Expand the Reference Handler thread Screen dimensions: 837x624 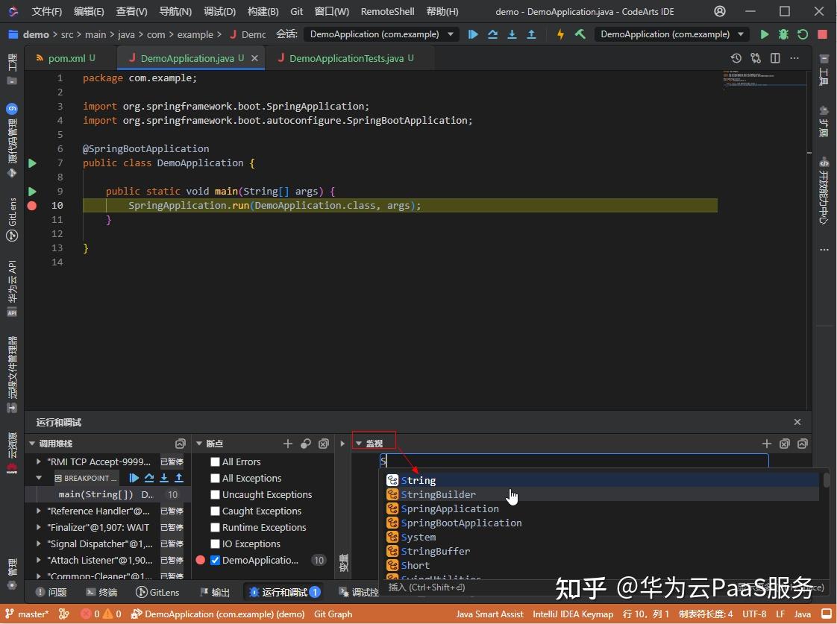coord(39,511)
